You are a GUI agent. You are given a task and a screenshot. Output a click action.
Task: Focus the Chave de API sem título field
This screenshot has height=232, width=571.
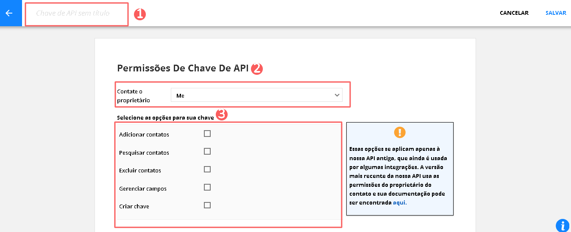[76, 14]
